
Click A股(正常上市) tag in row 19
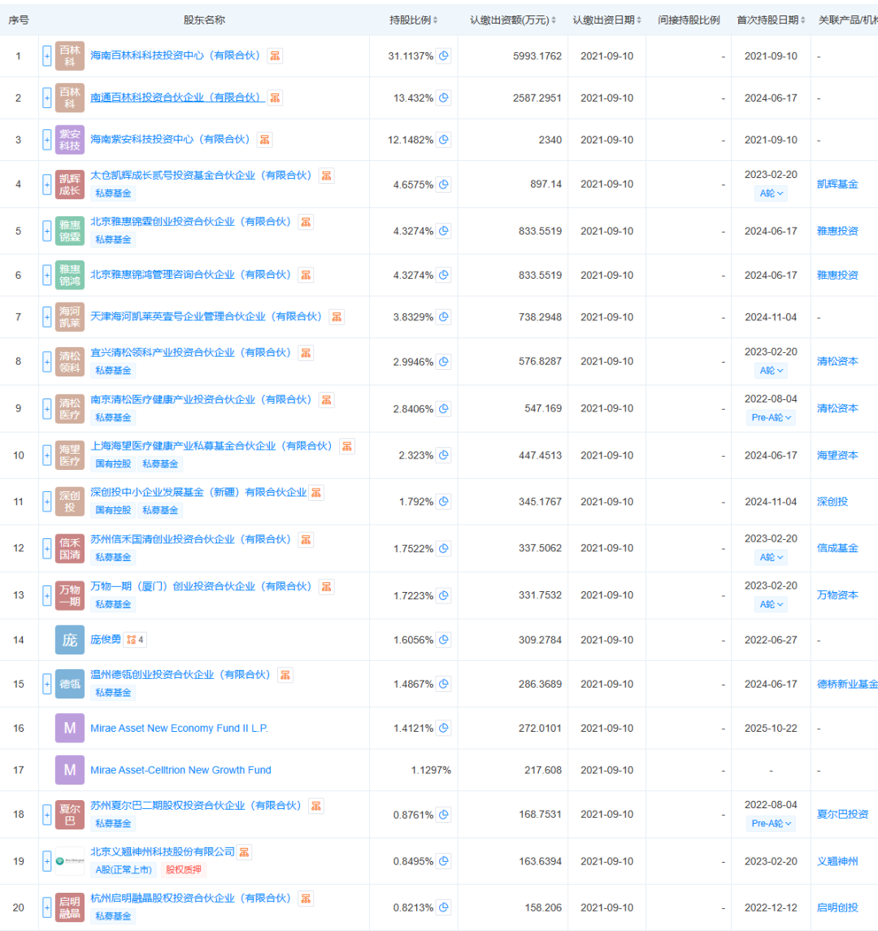coord(124,870)
